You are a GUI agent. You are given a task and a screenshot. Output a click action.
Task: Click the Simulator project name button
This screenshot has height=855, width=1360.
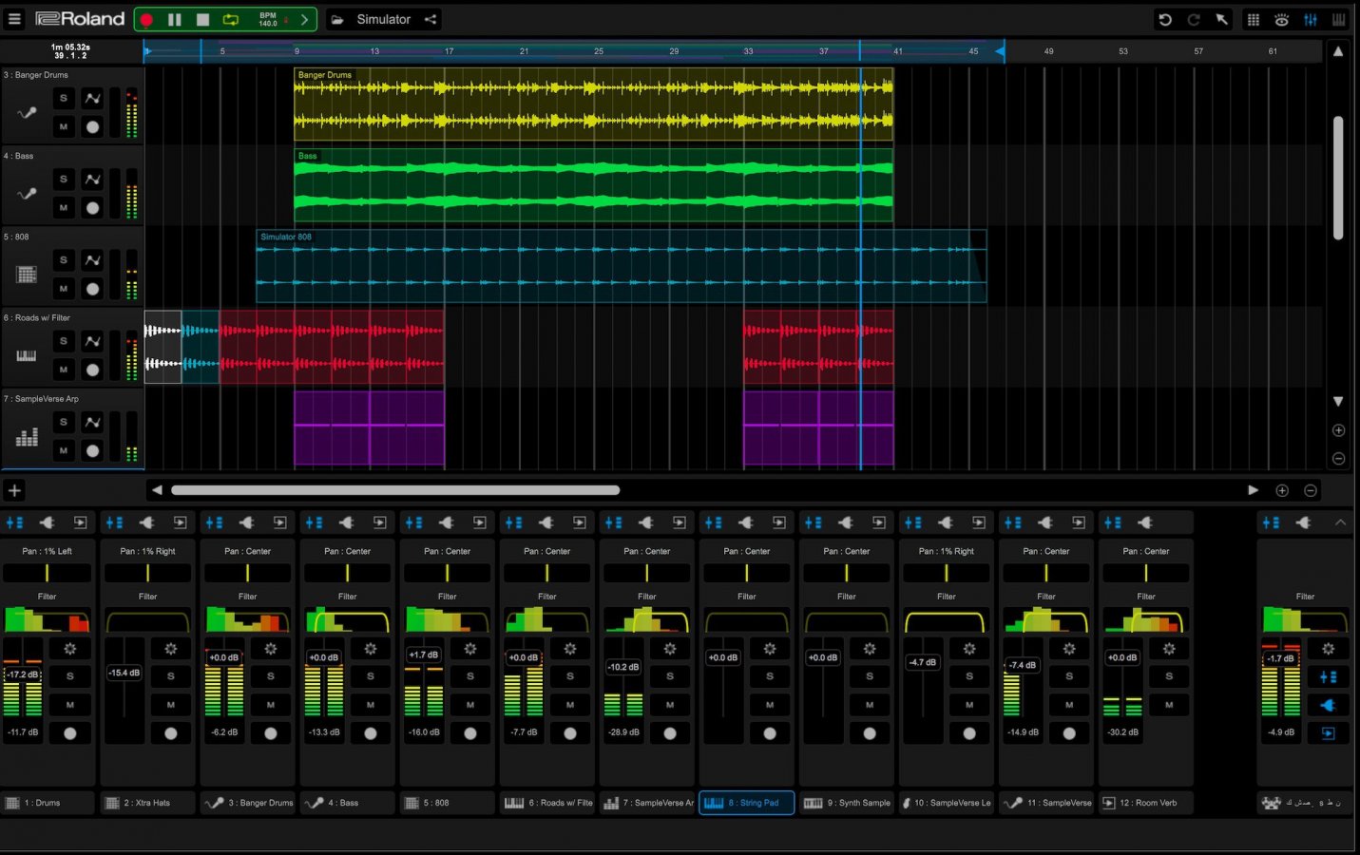pyautogui.click(x=383, y=19)
